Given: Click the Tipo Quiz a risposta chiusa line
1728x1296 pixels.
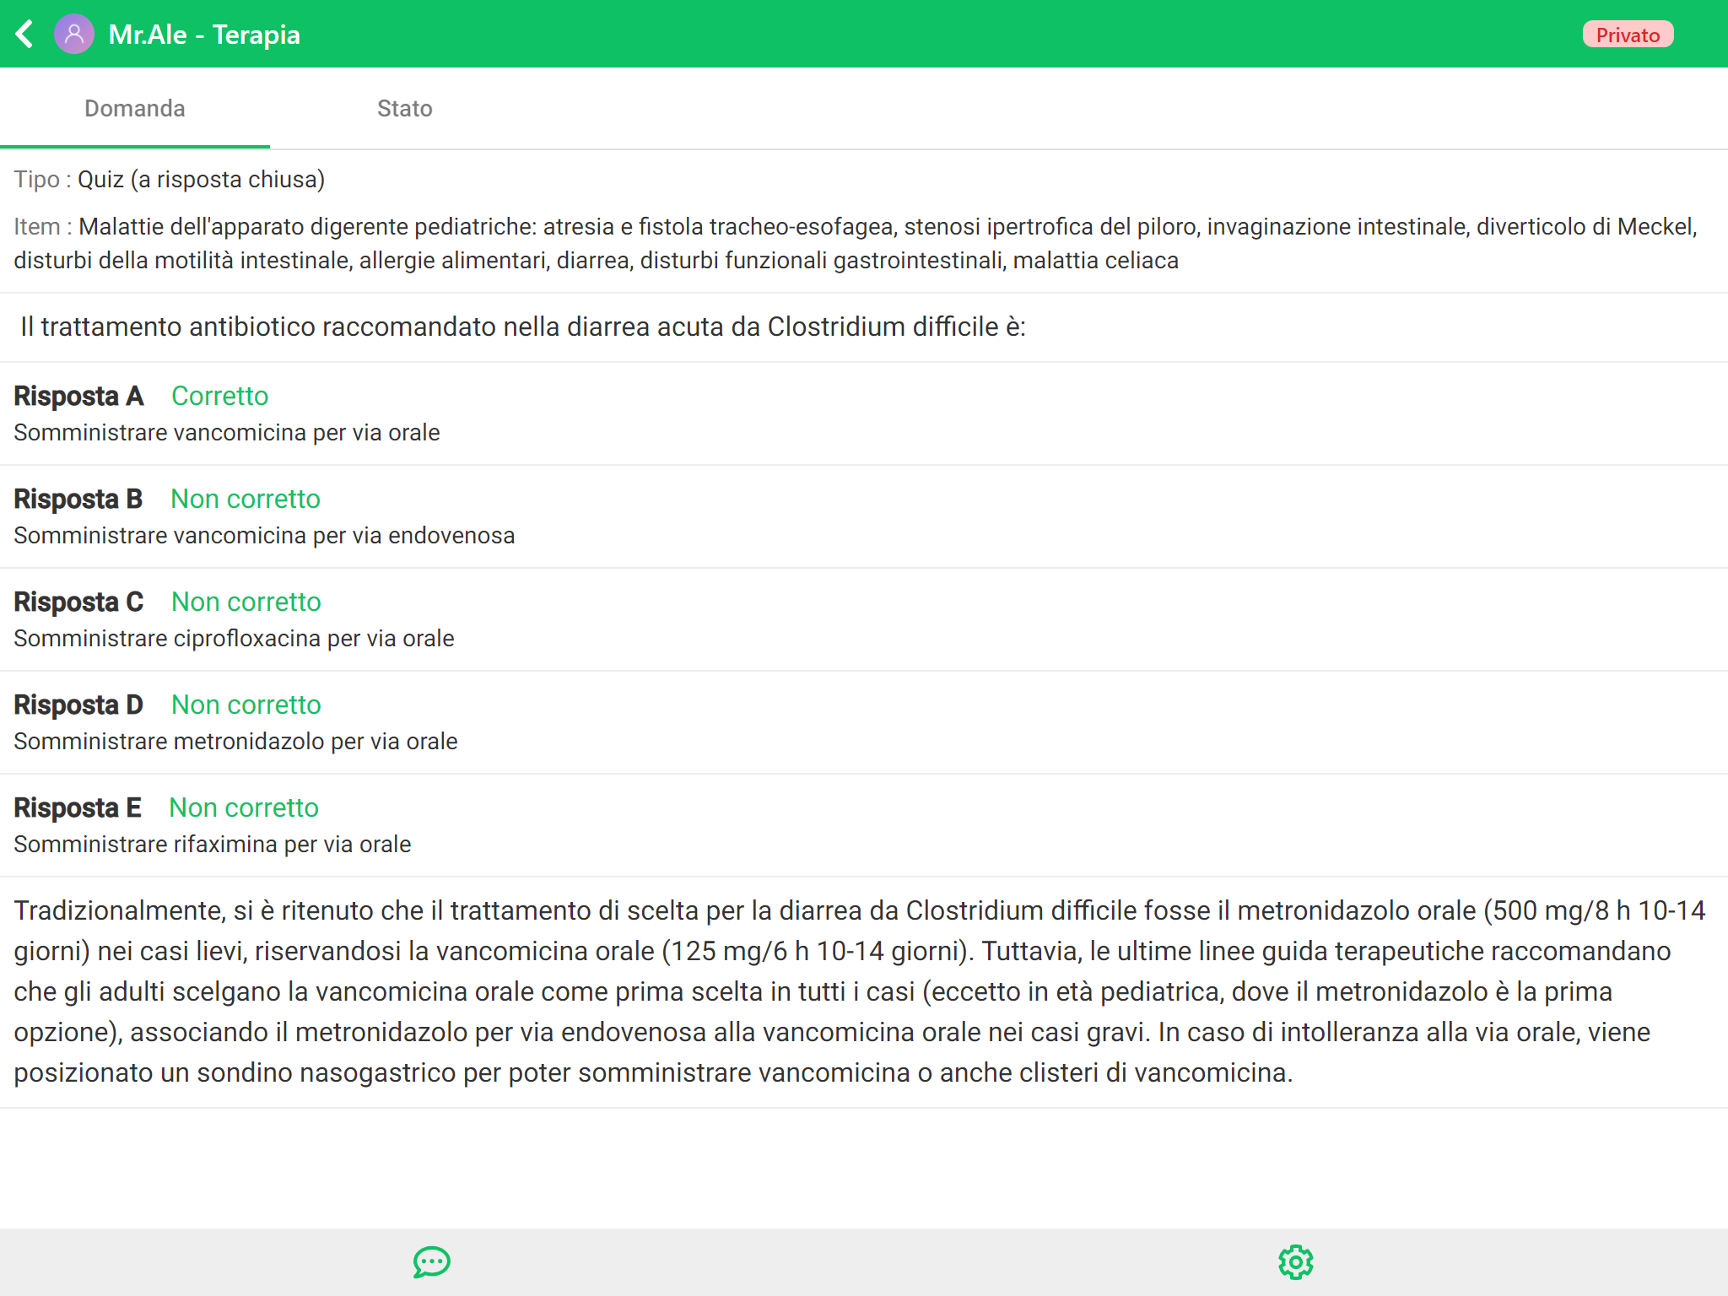Looking at the screenshot, I should [170, 180].
